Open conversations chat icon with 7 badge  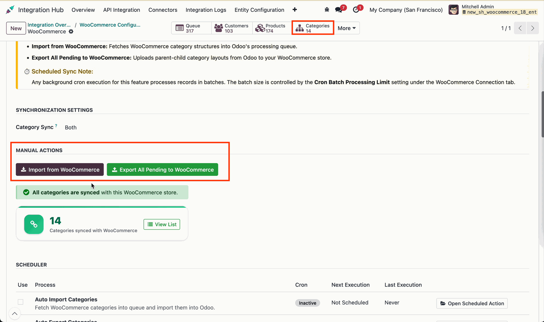pyautogui.click(x=339, y=10)
